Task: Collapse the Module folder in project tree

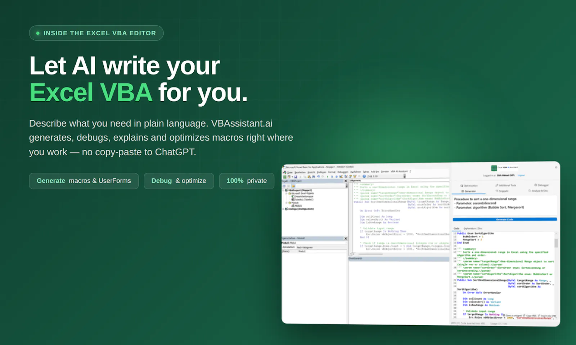Action: [287, 203]
